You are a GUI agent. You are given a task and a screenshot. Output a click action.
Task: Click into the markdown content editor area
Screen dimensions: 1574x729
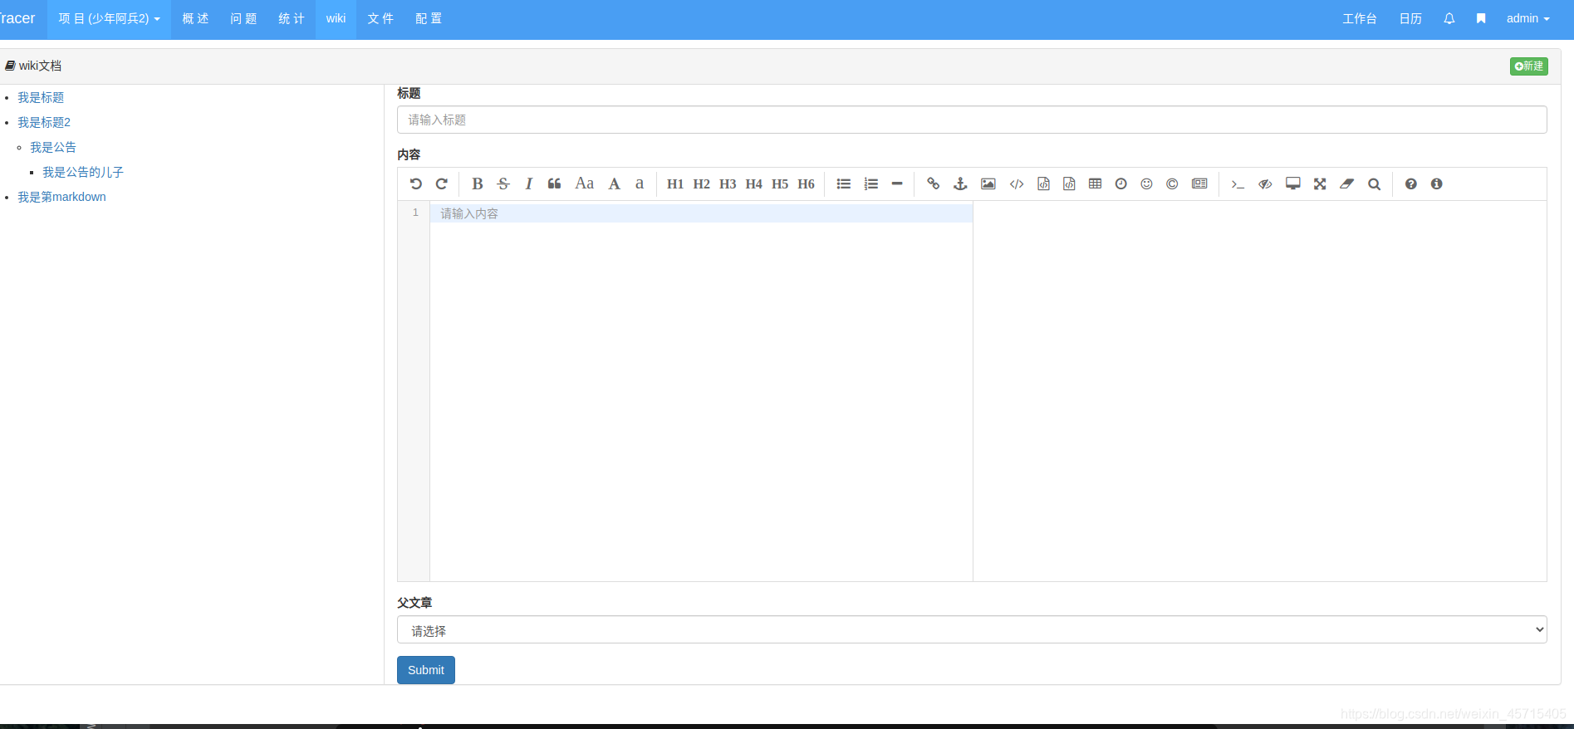tap(701, 390)
